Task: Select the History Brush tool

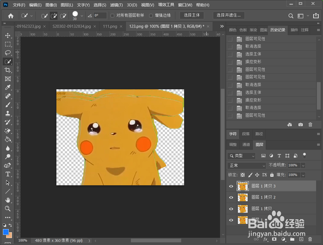Action: [8, 122]
